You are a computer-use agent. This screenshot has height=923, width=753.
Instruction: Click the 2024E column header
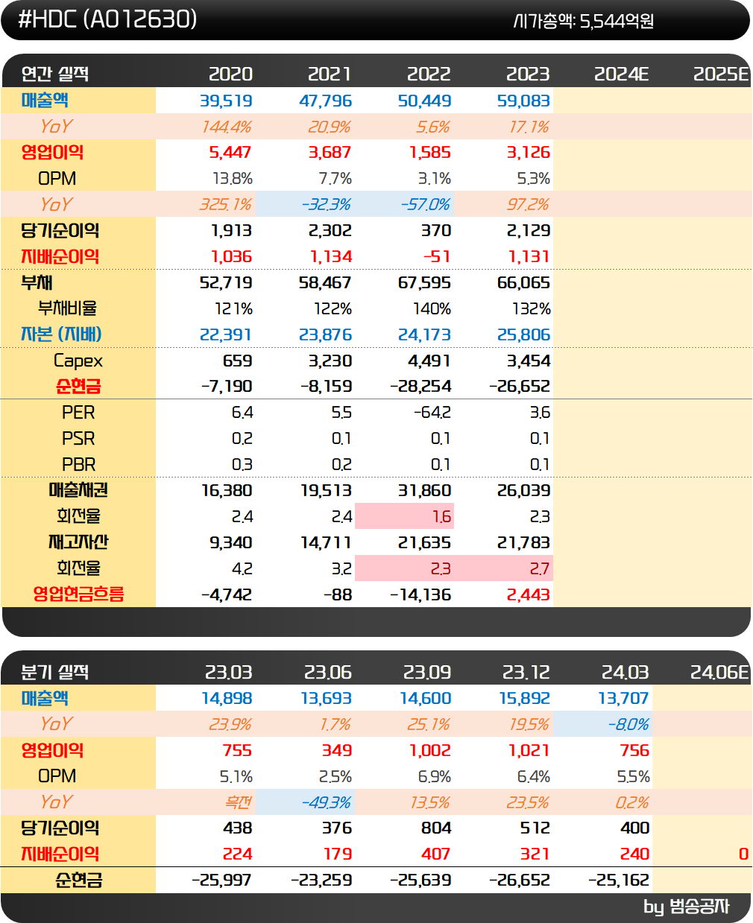622,74
